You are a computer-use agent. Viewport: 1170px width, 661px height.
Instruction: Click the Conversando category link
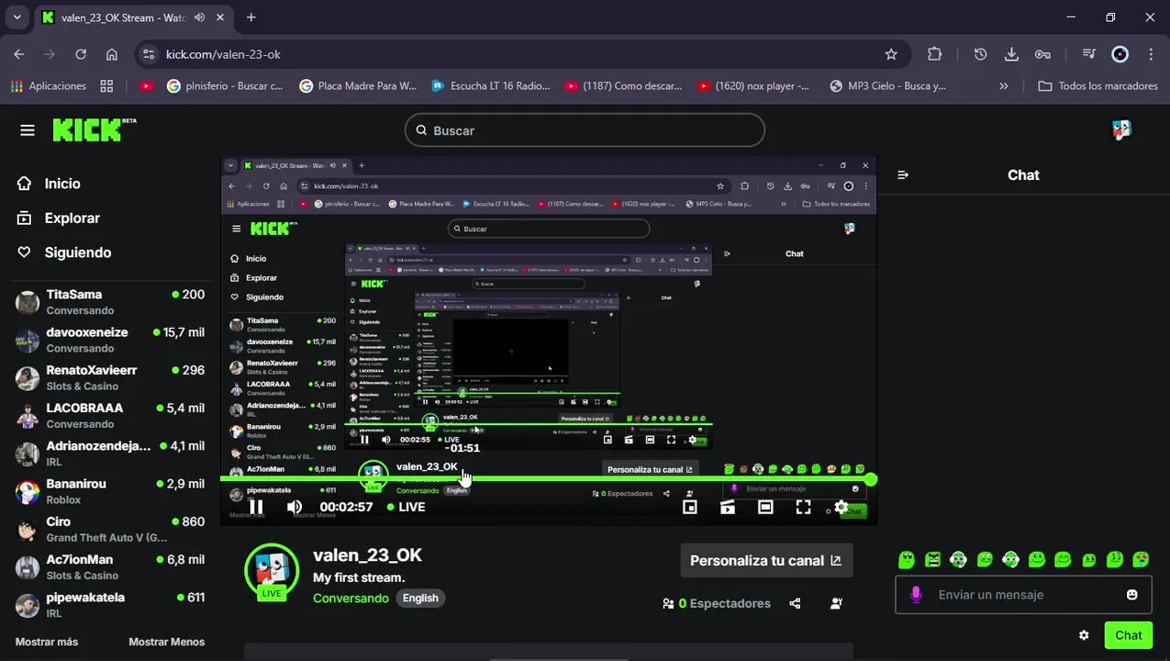[x=351, y=598]
